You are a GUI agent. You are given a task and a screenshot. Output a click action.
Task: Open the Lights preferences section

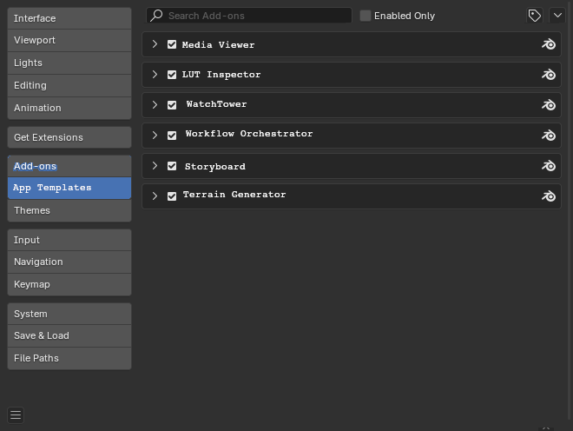point(69,63)
